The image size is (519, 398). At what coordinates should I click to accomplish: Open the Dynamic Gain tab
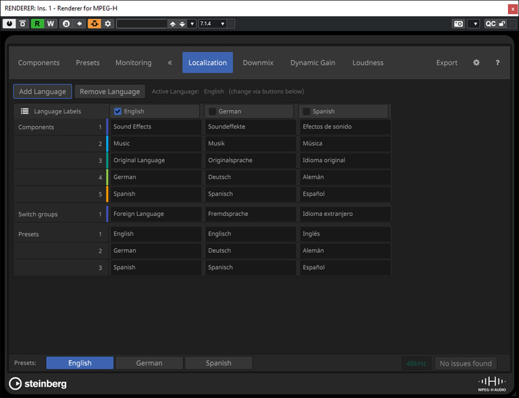click(x=313, y=63)
